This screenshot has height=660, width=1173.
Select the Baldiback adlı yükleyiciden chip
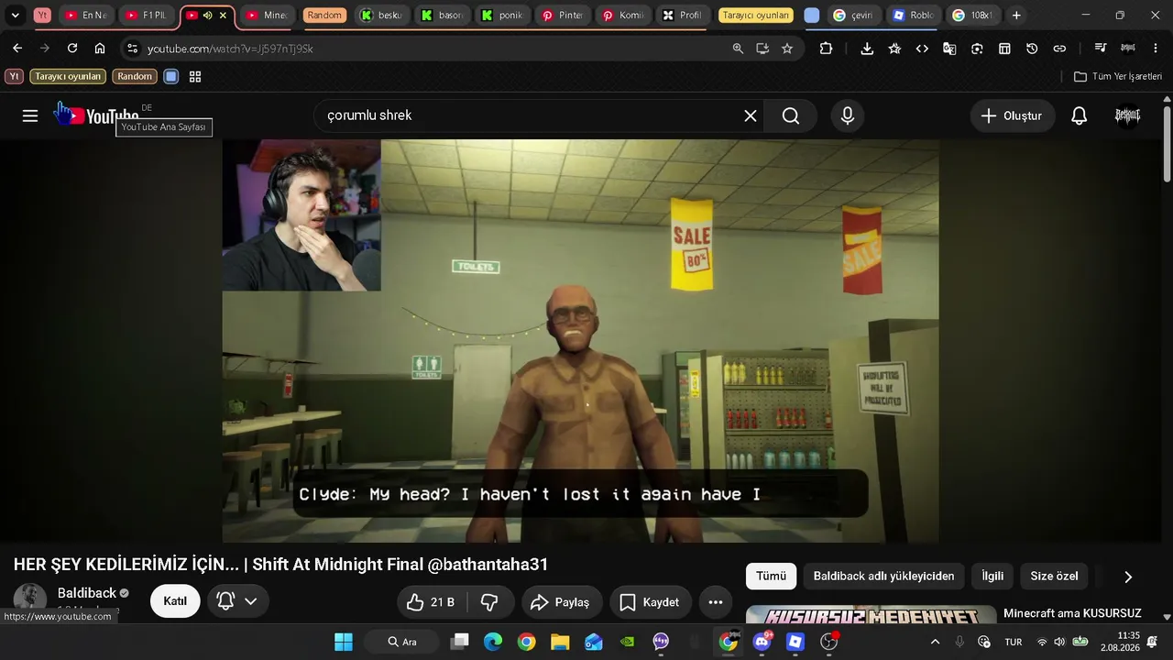tap(884, 577)
